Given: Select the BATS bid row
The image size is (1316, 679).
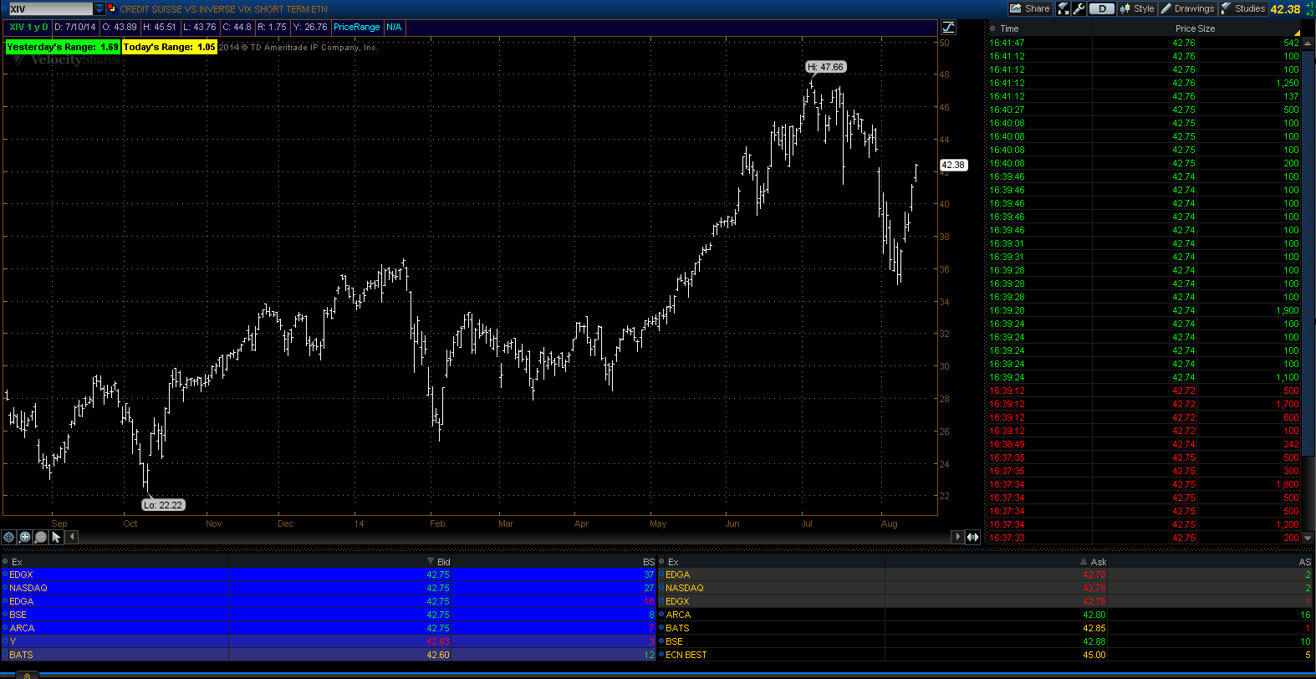Looking at the screenshot, I should [x=329, y=655].
